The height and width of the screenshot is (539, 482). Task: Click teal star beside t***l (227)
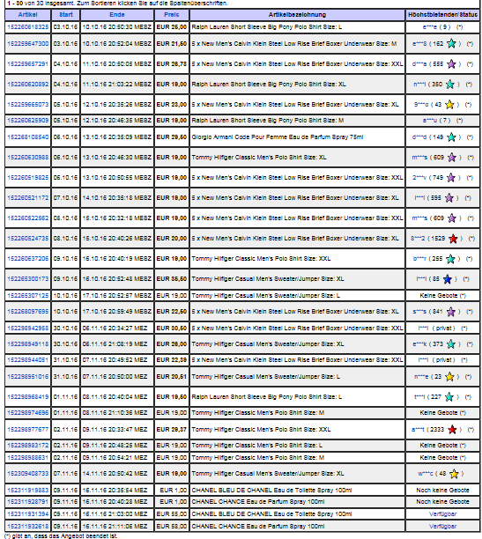click(449, 396)
